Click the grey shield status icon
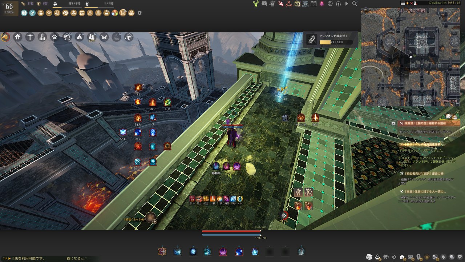465x262 pixels. pos(140,13)
